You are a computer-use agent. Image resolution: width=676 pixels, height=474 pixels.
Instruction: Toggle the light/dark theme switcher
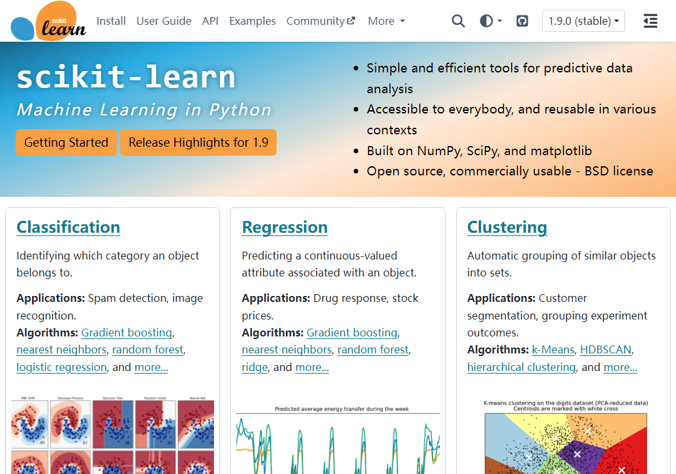(491, 21)
